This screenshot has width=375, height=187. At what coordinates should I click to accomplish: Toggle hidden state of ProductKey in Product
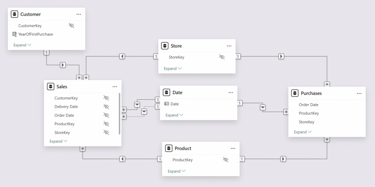[226, 160]
